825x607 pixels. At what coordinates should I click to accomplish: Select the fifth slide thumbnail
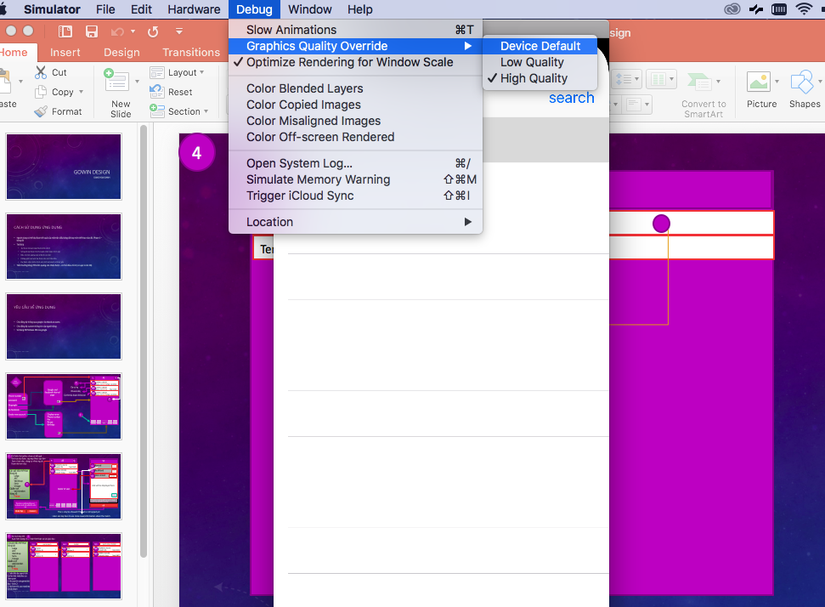tap(64, 486)
